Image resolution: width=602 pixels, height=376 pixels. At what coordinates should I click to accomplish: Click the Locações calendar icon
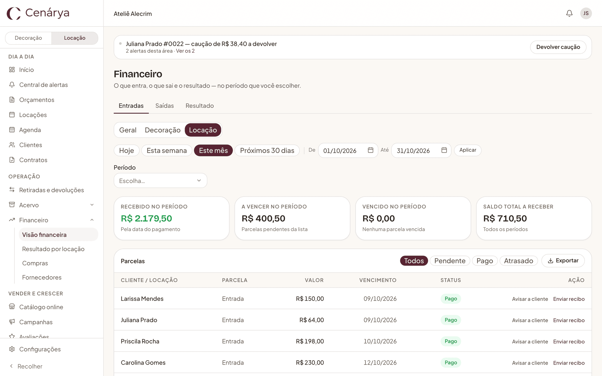pyautogui.click(x=12, y=115)
